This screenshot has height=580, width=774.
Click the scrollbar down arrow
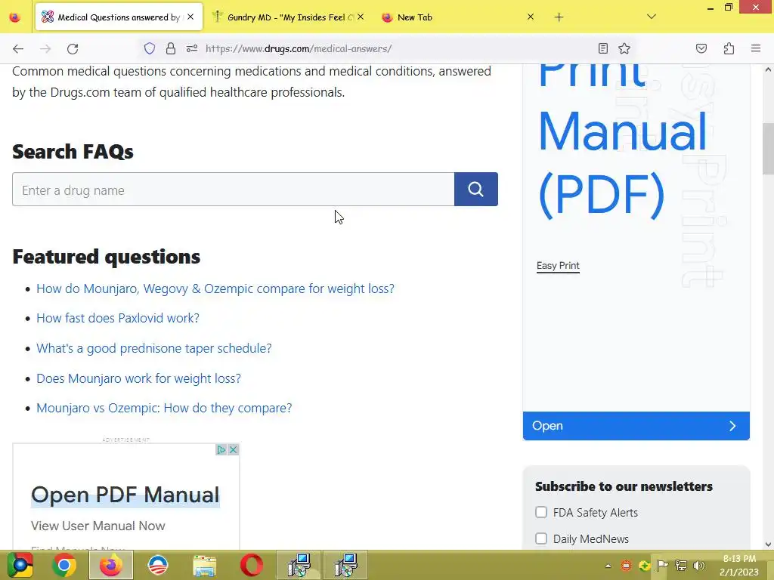[768, 545]
